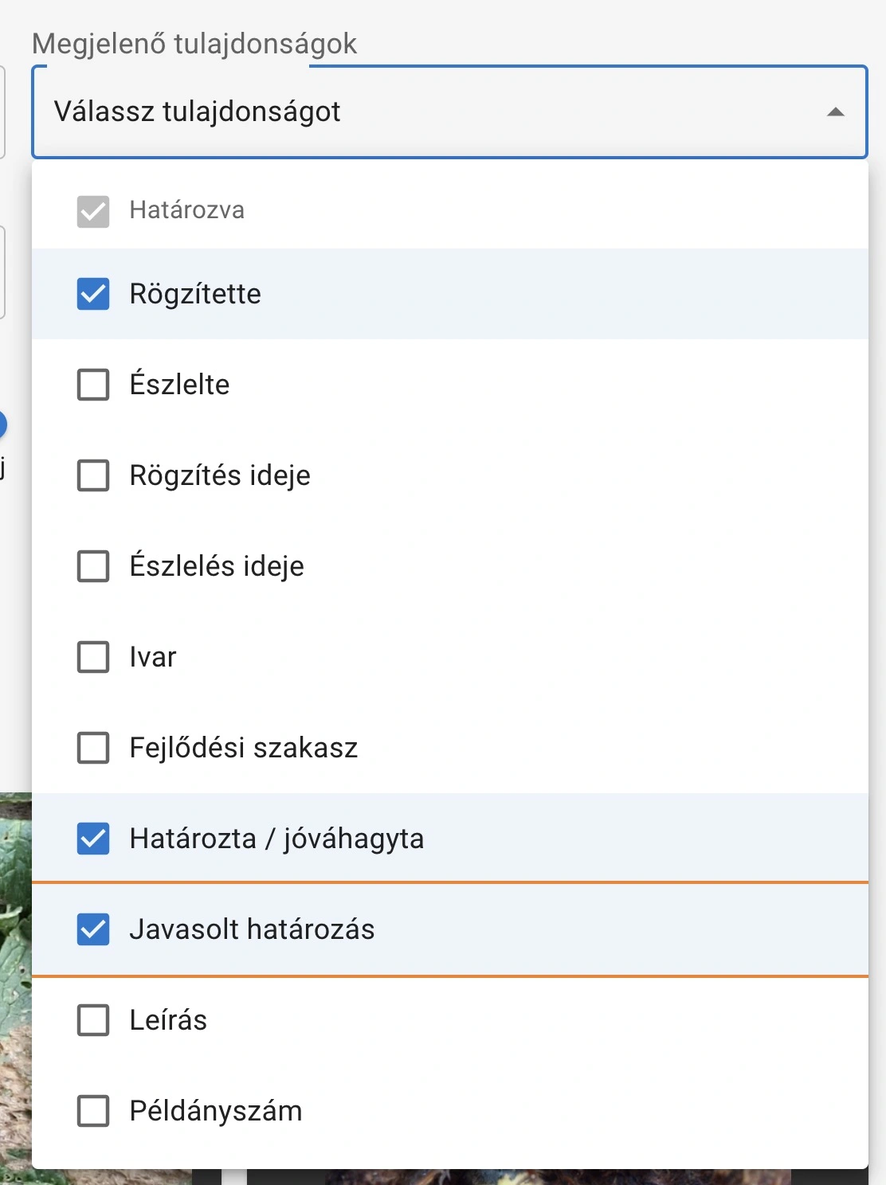Enable the Példányszám property
The height and width of the screenshot is (1185, 886).
92,1111
